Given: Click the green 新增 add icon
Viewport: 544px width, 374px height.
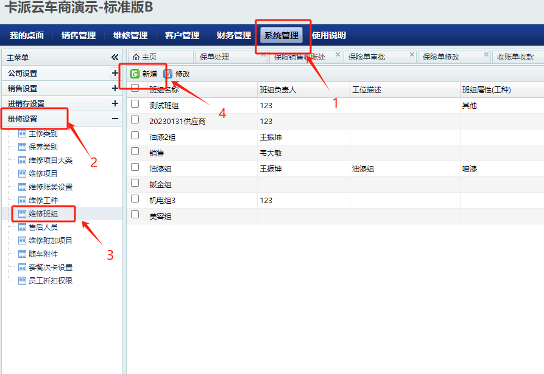Looking at the screenshot, I should point(135,74).
